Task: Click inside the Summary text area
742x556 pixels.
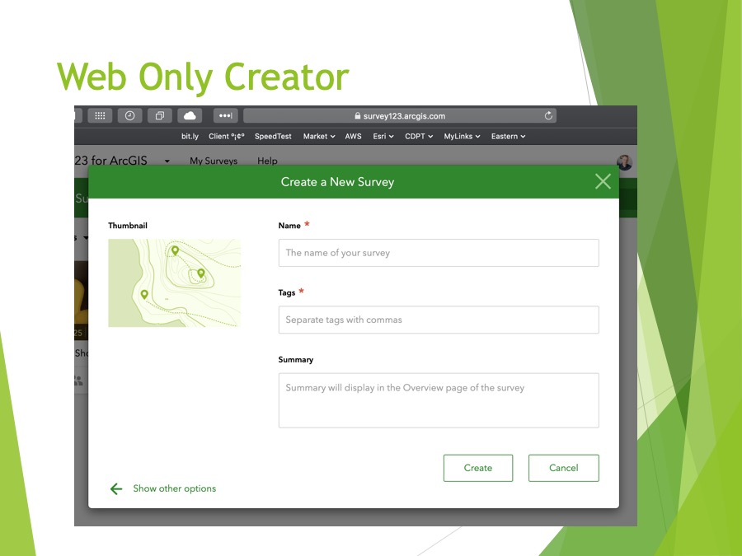Action: [x=439, y=400]
